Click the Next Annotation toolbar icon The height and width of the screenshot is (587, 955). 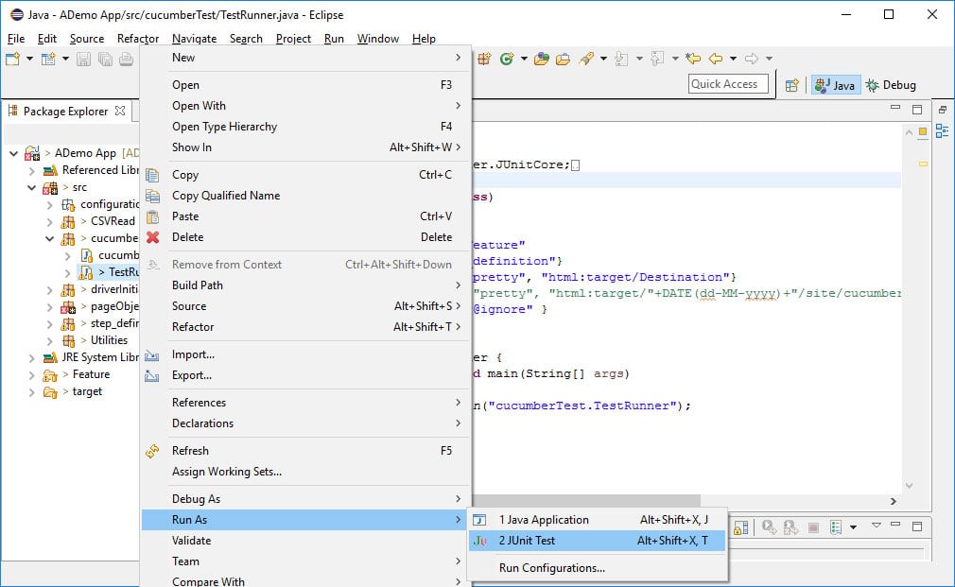pos(621,59)
